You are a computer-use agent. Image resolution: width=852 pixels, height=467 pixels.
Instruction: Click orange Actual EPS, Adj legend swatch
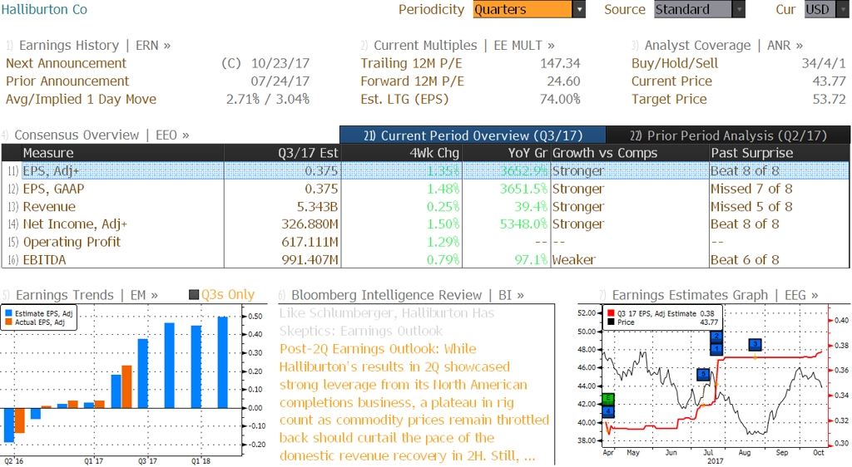click(x=8, y=322)
